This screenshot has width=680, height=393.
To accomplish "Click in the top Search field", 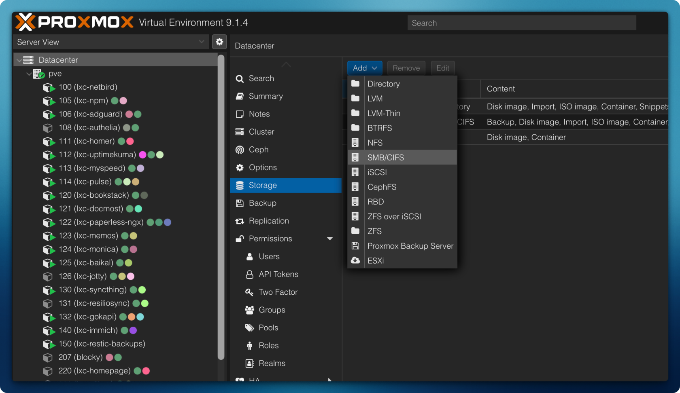I will click(521, 23).
